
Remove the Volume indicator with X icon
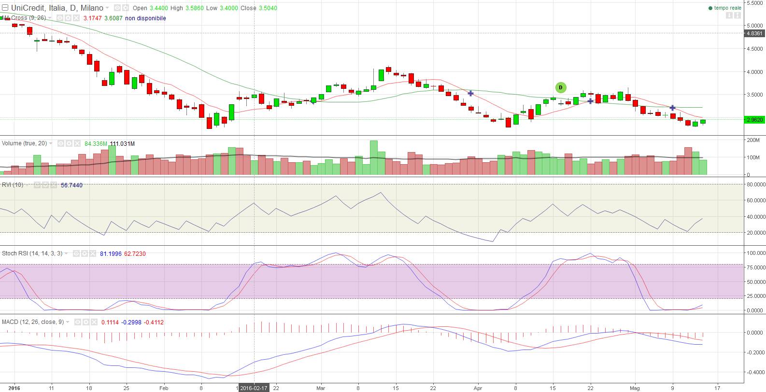[77, 143]
